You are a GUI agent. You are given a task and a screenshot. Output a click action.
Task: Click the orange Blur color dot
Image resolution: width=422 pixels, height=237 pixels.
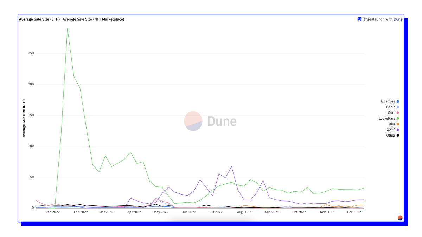point(398,124)
